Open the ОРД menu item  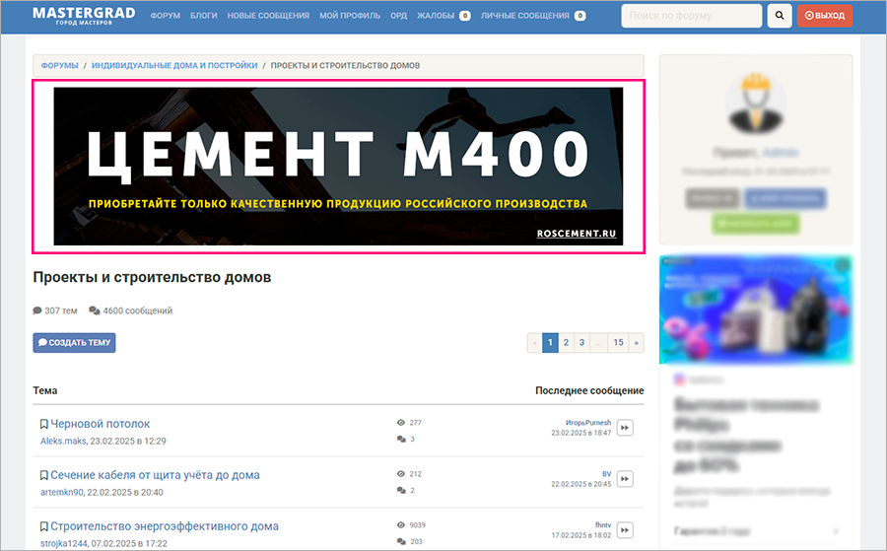coord(398,16)
